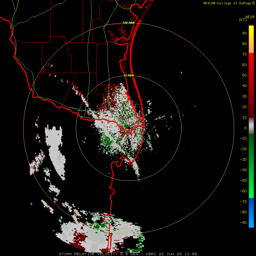This screenshot has width=256, height=256.
Task: Click the 0 value on velocity scale
Action: point(245,128)
